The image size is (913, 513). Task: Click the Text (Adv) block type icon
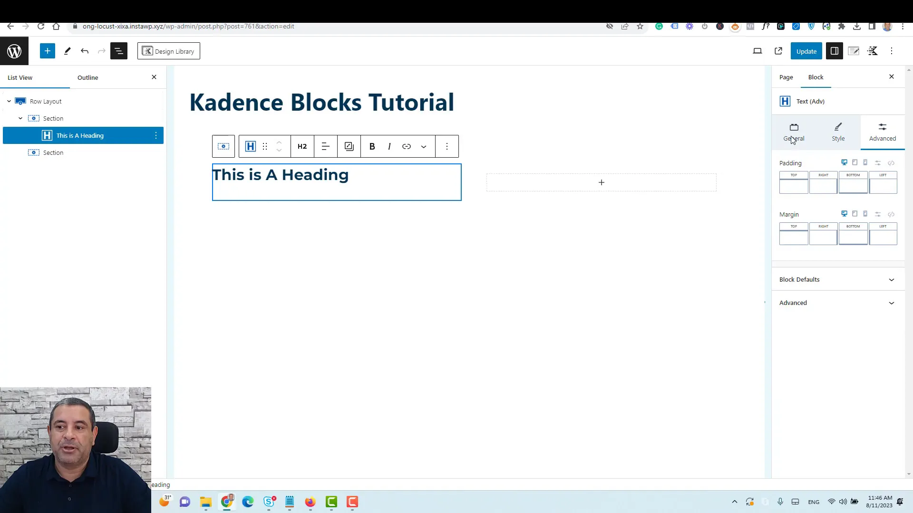pyautogui.click(x=251, y=146)
